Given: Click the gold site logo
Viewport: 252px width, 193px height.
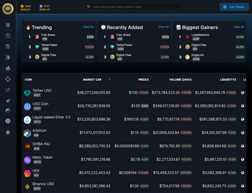Looking at the screenshot, I should 8,9.
